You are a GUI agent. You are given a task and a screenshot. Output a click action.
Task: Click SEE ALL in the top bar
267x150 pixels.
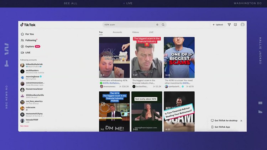click(x=70, y=3)
